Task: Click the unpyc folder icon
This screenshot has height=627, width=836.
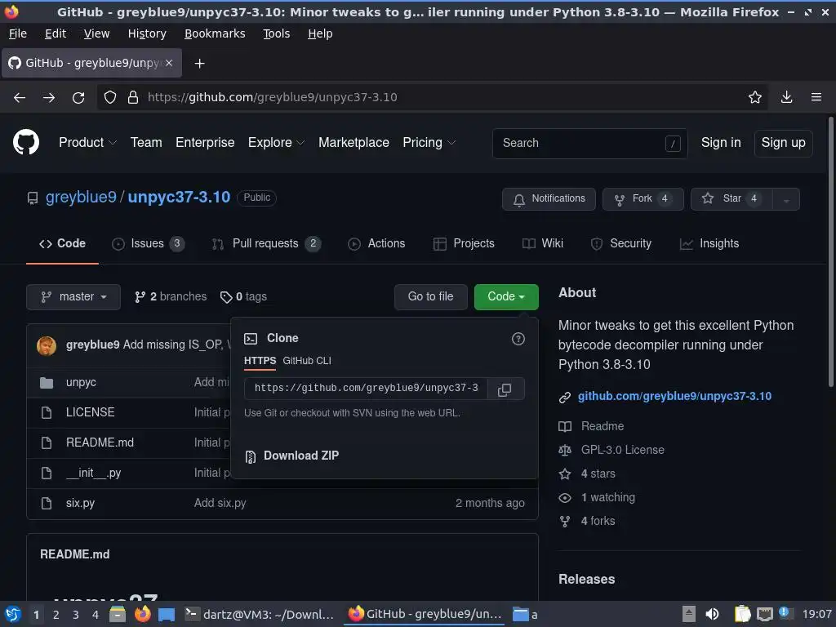Action: point(47,383)
